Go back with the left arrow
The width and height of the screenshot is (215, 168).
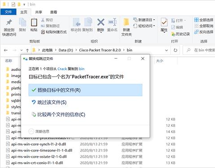pos(6,50)
